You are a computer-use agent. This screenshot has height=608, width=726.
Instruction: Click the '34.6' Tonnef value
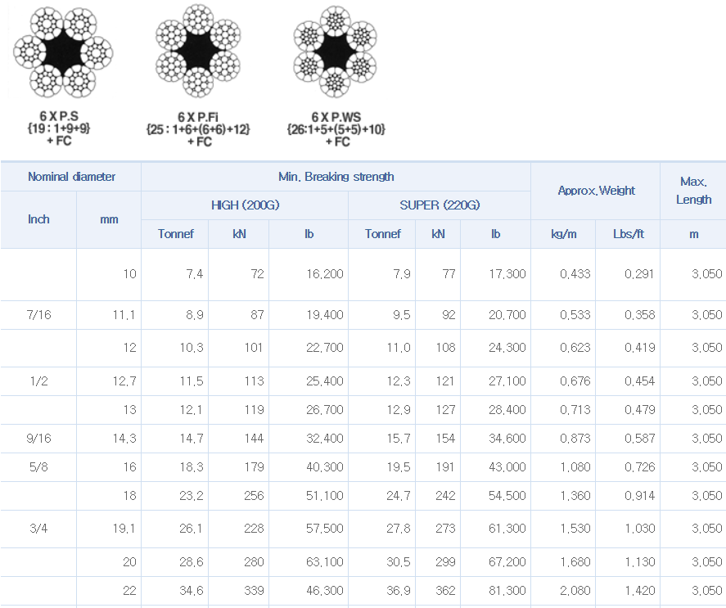[192, 590]
